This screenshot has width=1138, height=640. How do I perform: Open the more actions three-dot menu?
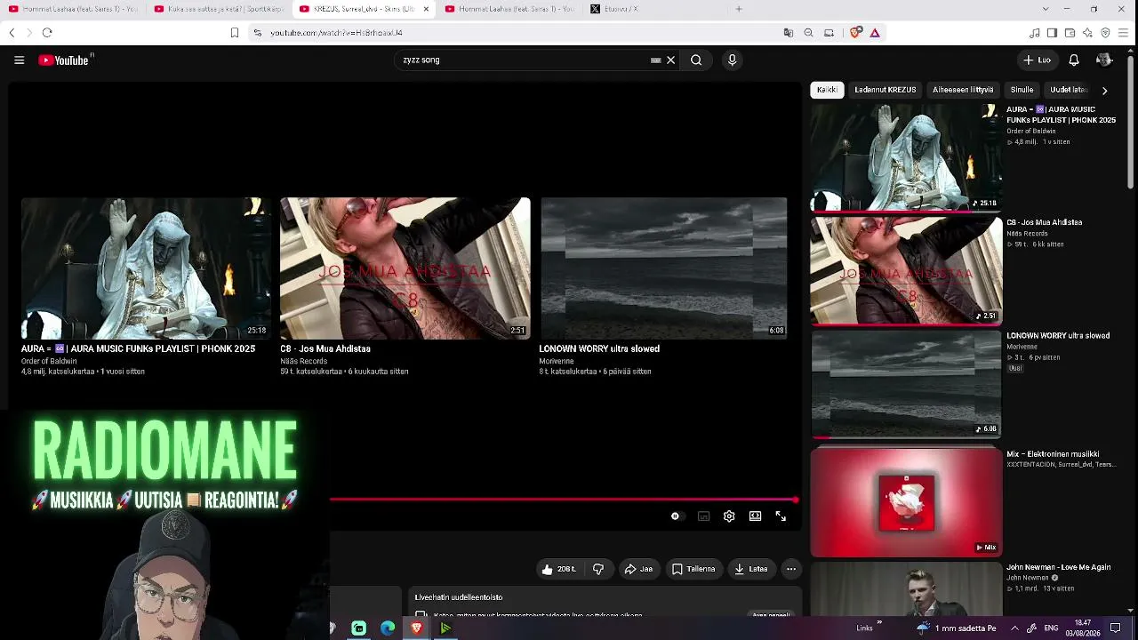[x=791, y=569]
